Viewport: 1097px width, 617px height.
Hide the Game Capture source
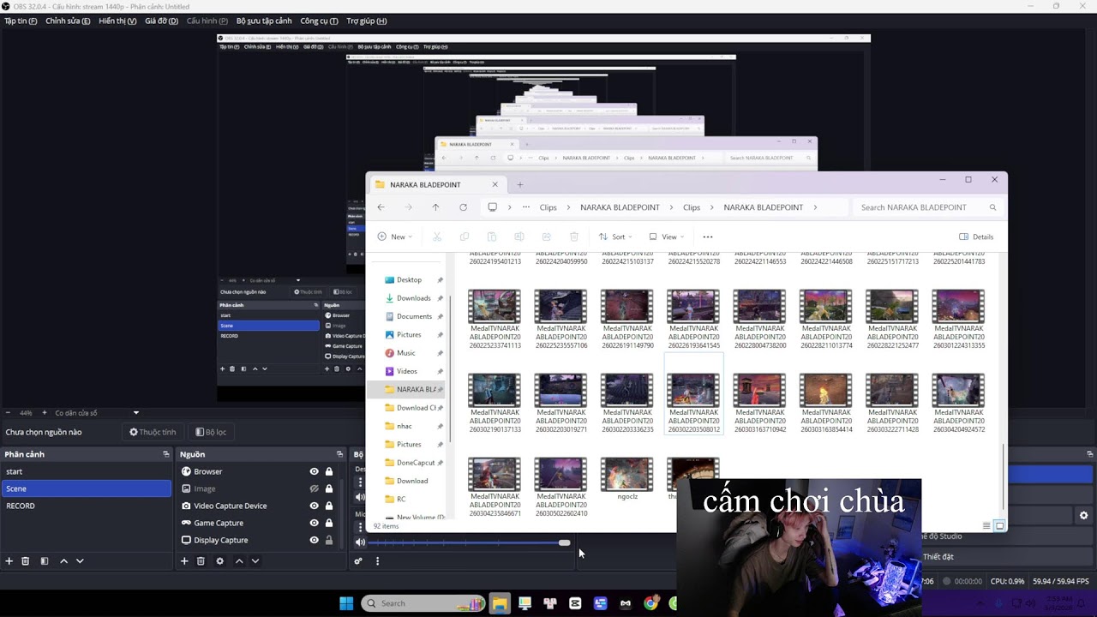click(314, 523)
